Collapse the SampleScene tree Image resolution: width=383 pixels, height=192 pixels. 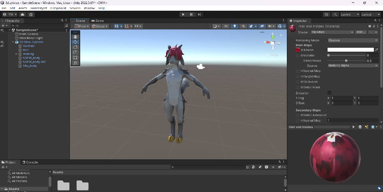coord(10,30)
